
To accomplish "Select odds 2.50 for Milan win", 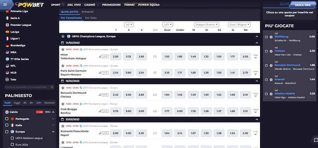I will click(116, 56).
